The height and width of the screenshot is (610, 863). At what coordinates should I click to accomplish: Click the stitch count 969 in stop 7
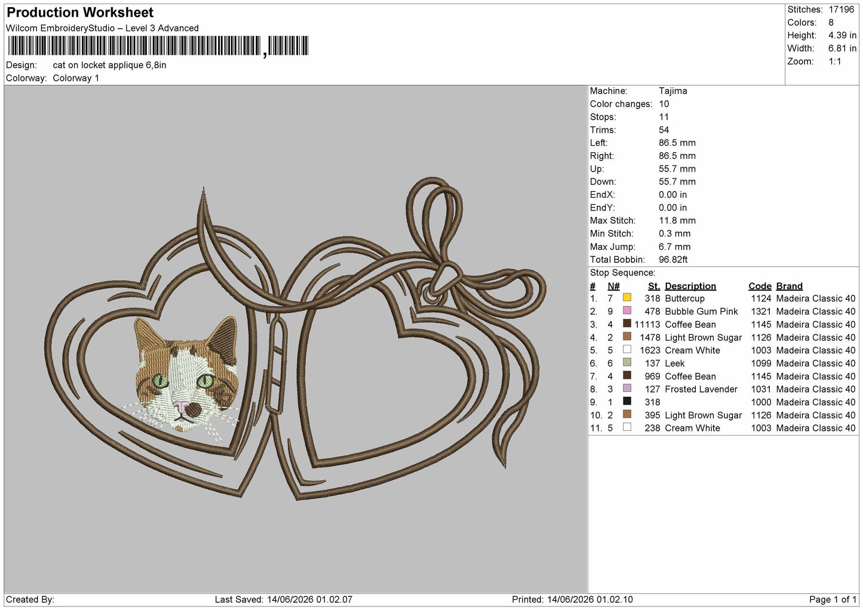(x=652, y=376)
